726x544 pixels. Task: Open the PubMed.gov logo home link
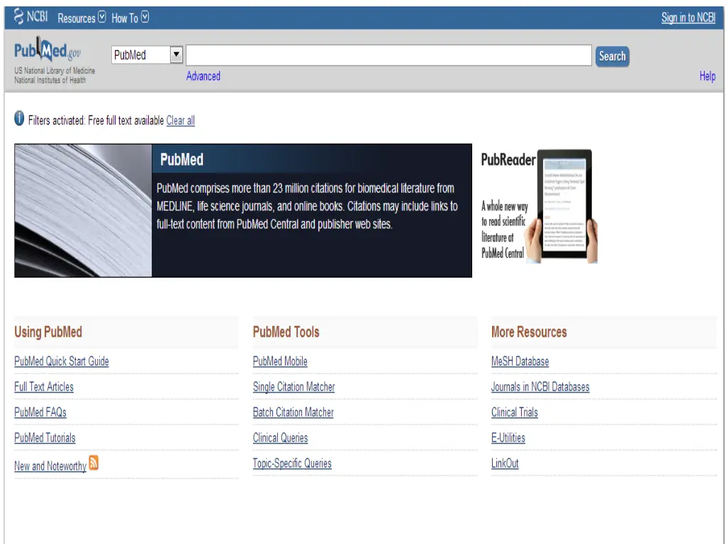(x=48, y=50)
